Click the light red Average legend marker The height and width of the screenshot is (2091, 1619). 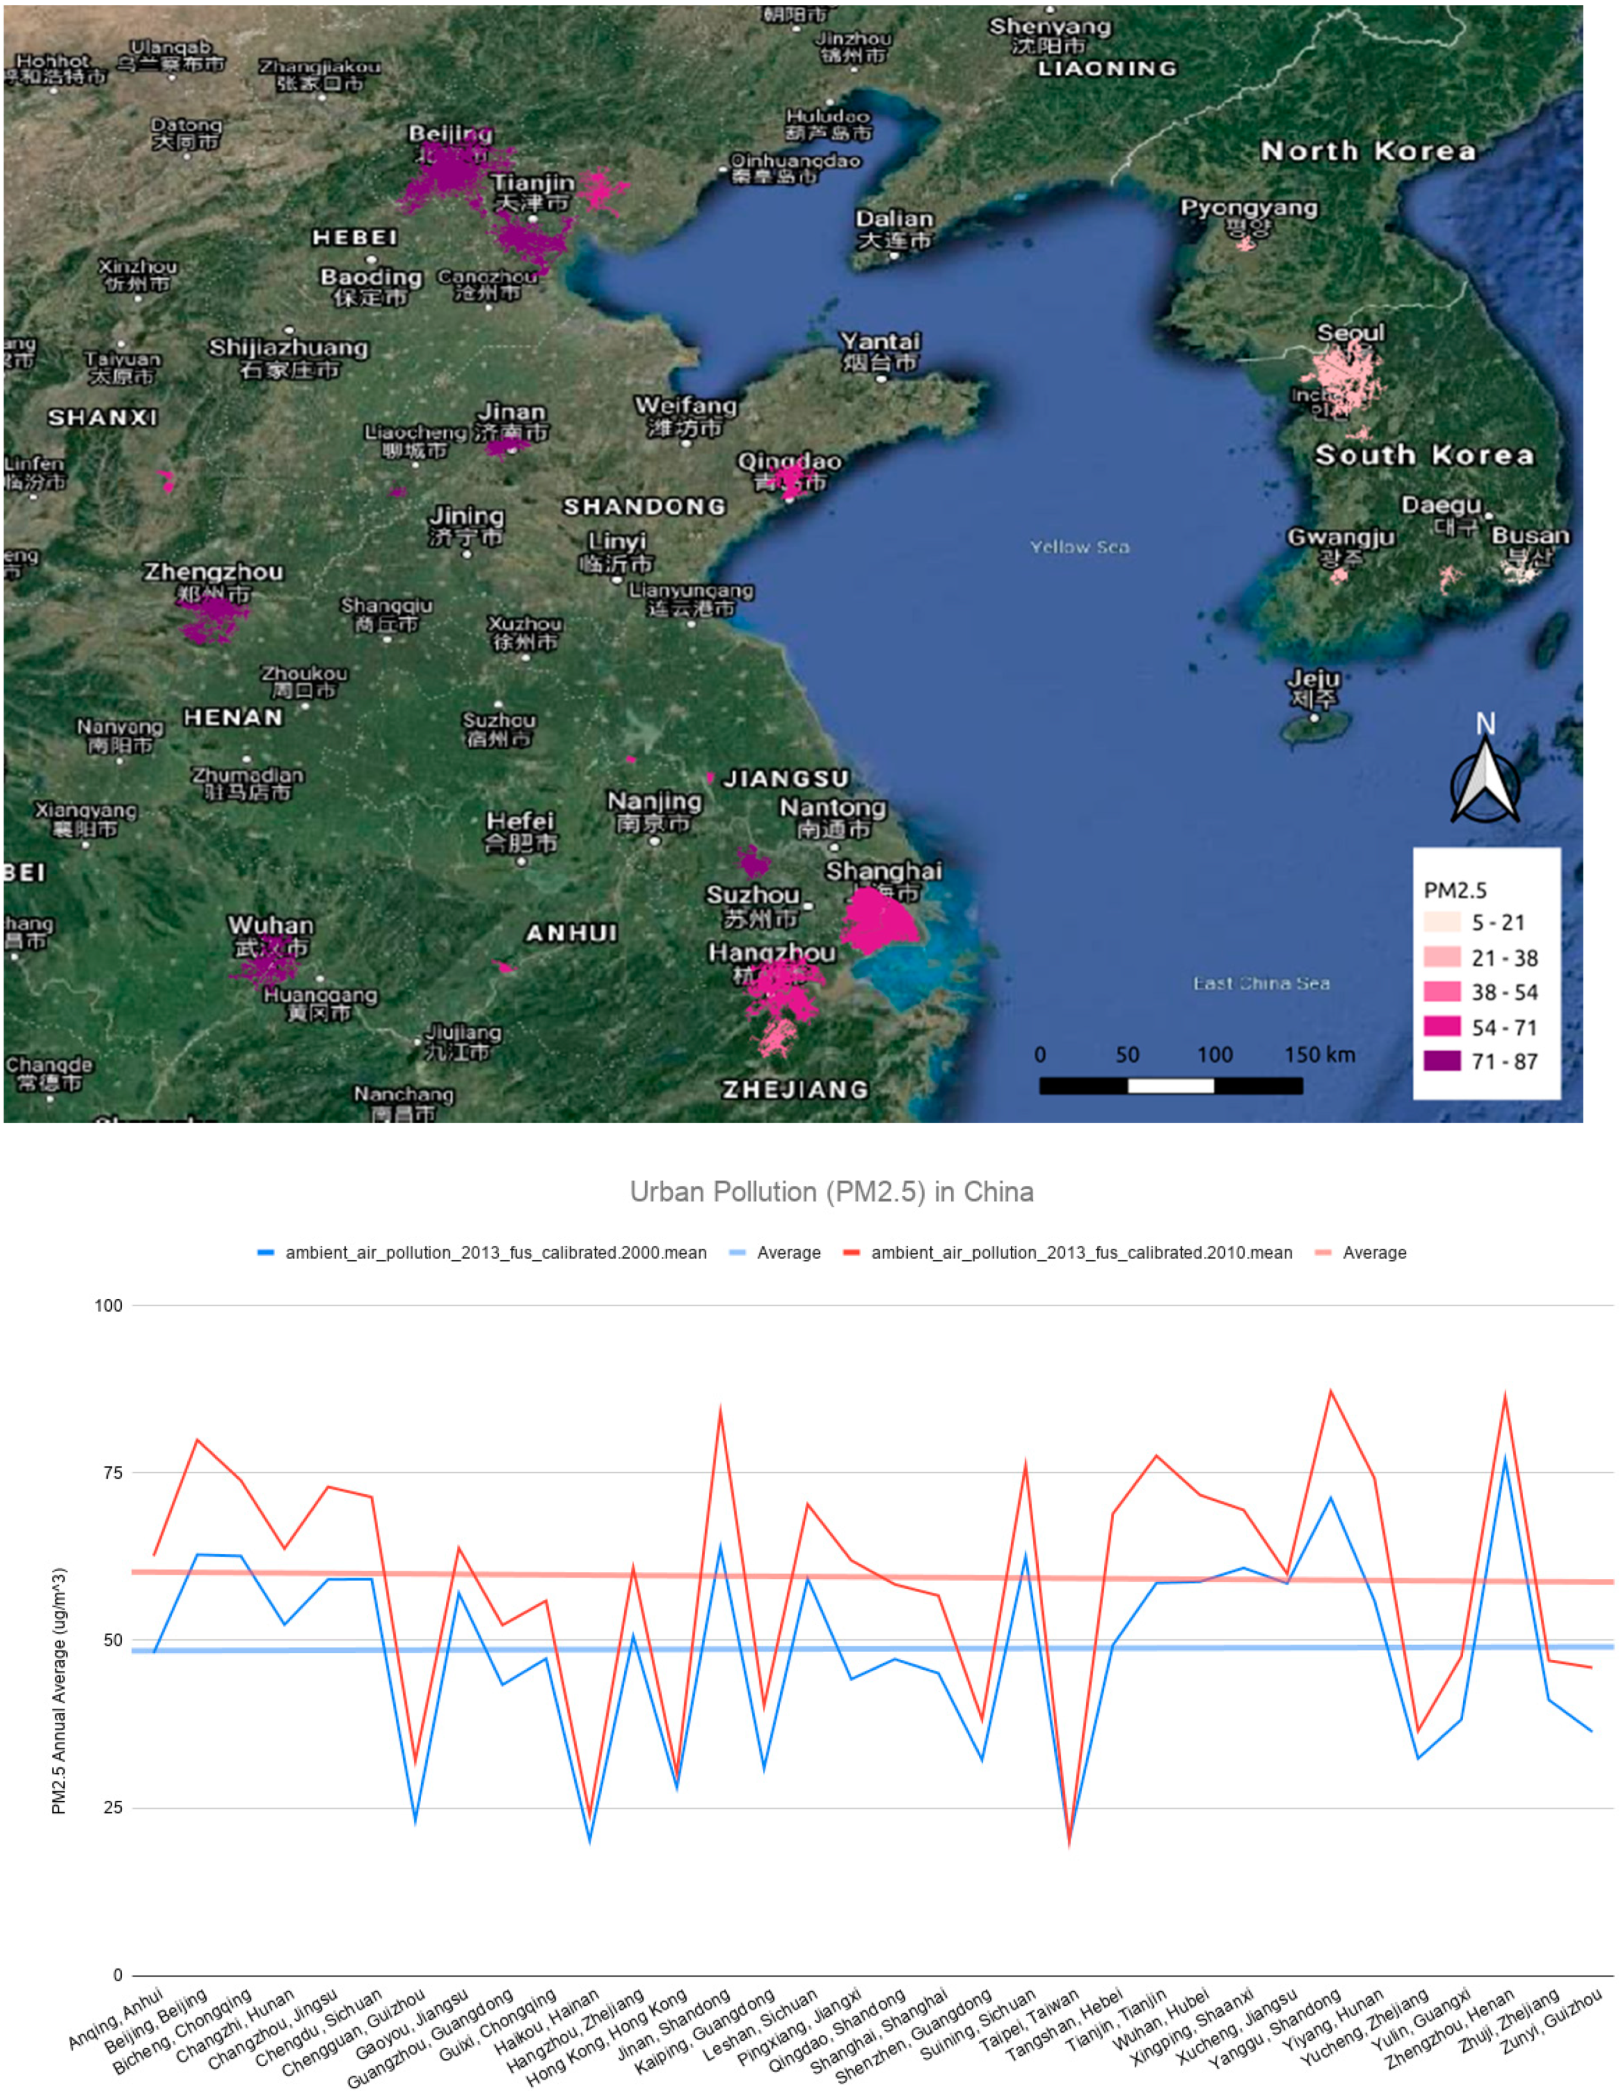1323,1253
